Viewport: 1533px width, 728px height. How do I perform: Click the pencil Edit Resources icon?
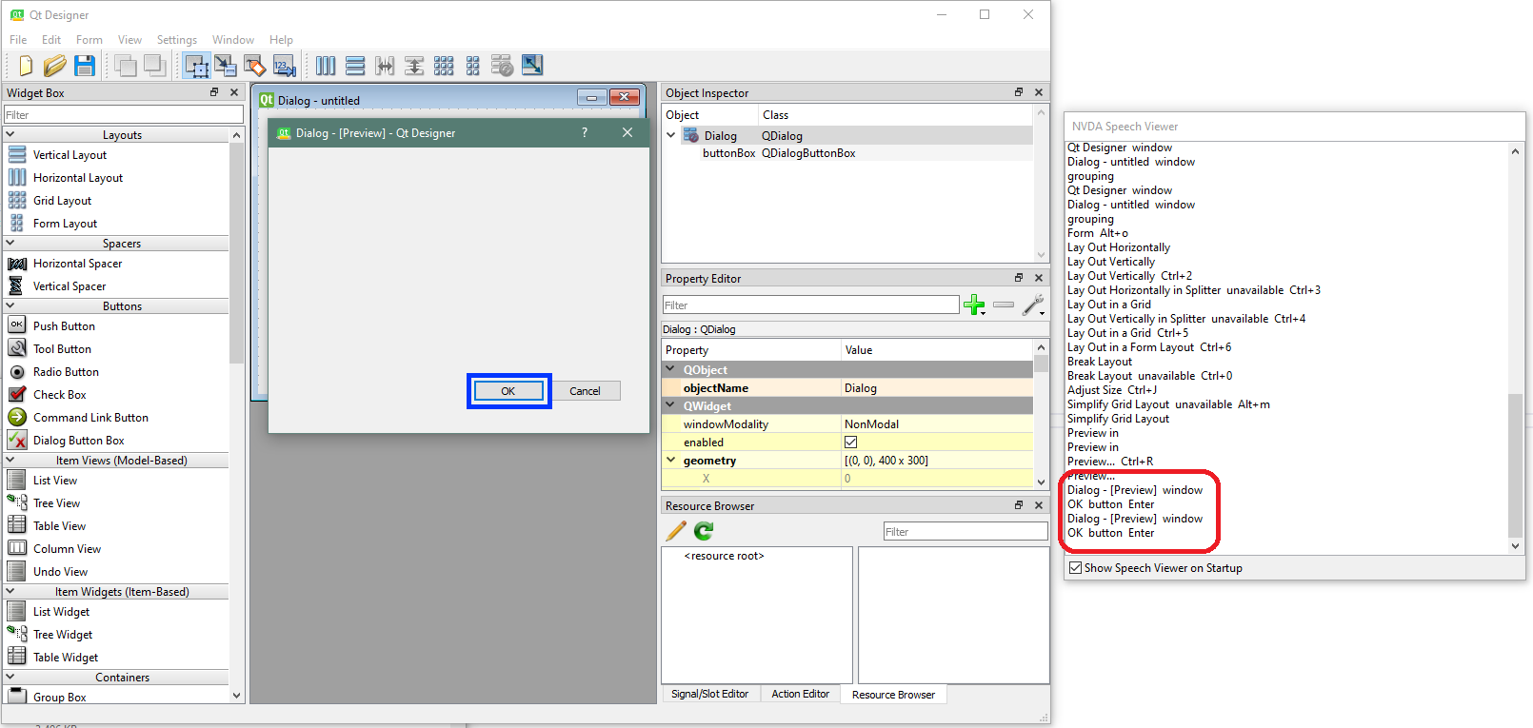click(x=676, y=531)
